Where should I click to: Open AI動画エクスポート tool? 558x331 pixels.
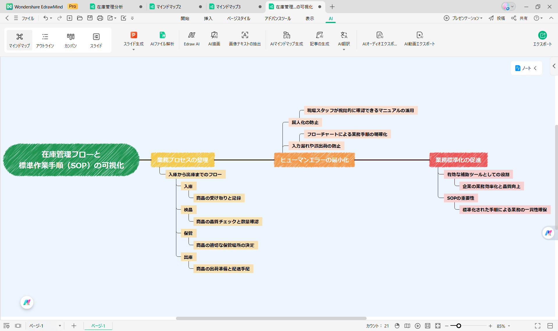coord(419,36)
